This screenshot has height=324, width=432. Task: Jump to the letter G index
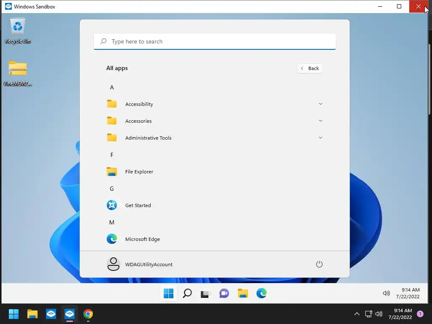coord(111,189)
